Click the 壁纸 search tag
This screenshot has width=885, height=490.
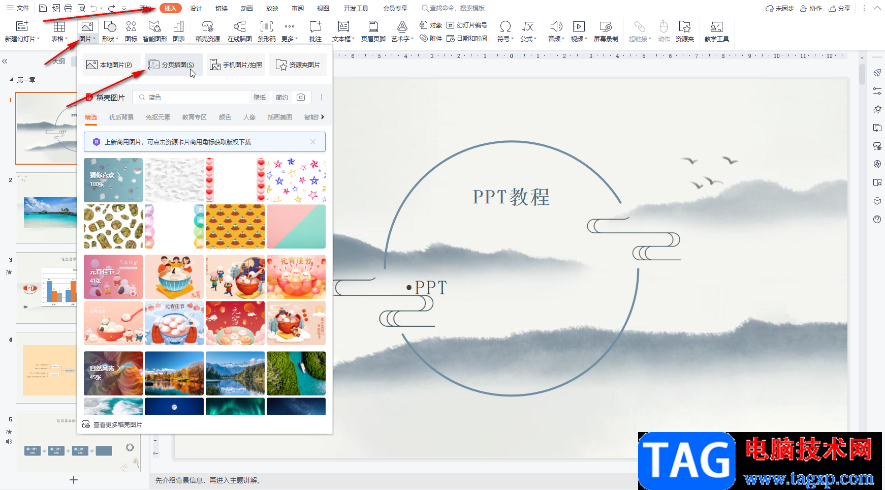click(x=260, y=97)
